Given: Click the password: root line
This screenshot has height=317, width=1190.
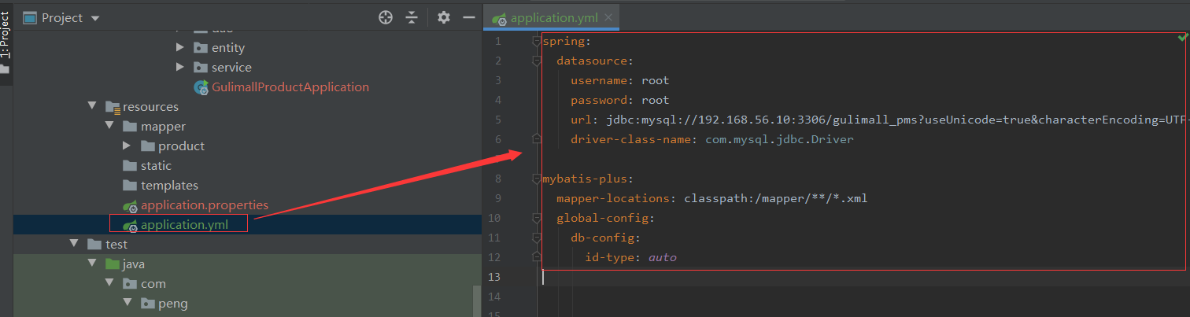Looking at the screenshot, I should pos(620,100).
